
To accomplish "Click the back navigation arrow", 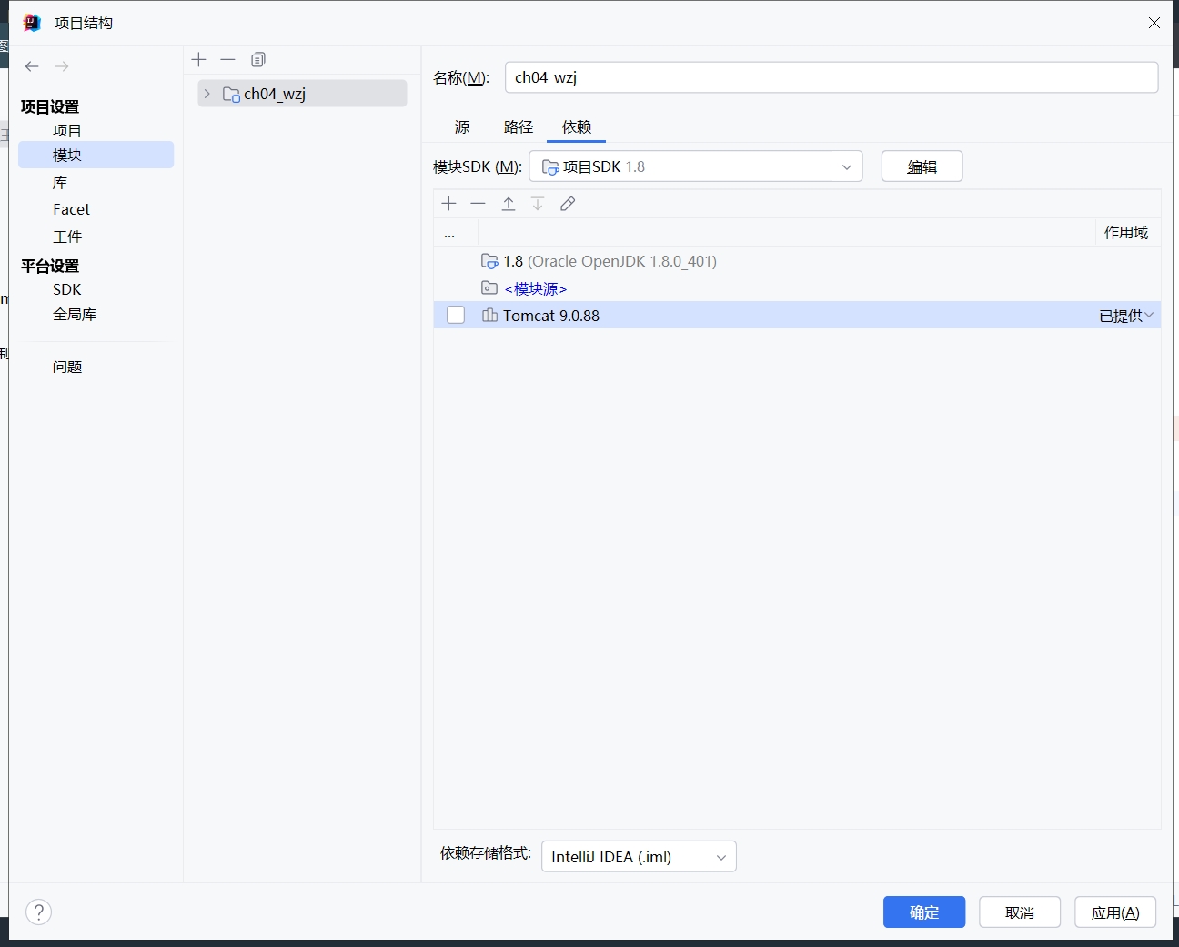I will (x=32, y=66).
